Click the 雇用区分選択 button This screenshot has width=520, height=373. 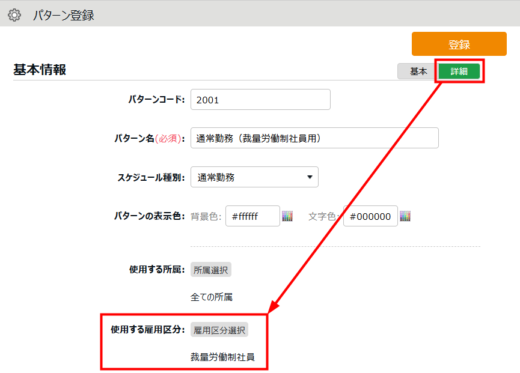pos(219,330)
